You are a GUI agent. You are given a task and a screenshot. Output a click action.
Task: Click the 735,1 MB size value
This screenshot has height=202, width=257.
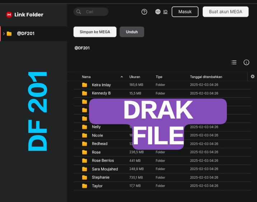pos(136,177)
